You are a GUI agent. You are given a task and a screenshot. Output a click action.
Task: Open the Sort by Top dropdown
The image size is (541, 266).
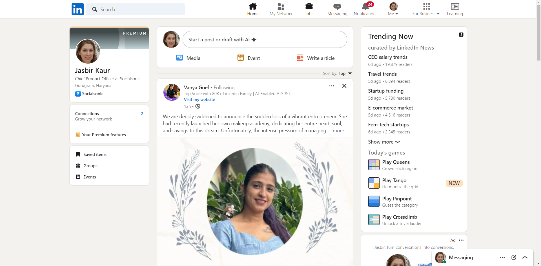click(344, 73)
